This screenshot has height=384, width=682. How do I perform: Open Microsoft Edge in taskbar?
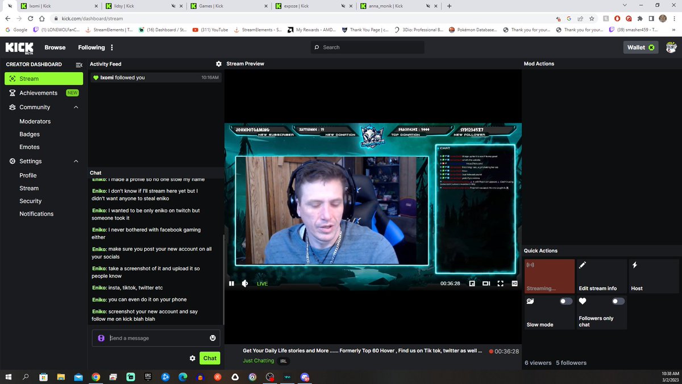click(x=183, y=377)
